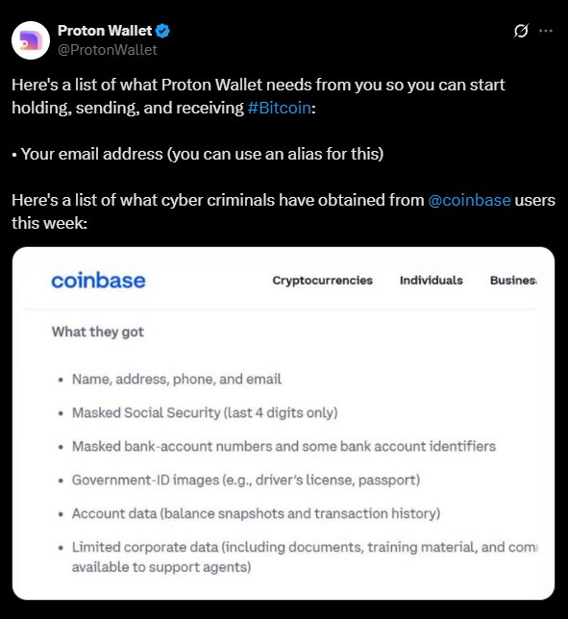Click the 'Your email address' bullet text
The height and width of the screenshot is (619, 568).
(202, 154)
